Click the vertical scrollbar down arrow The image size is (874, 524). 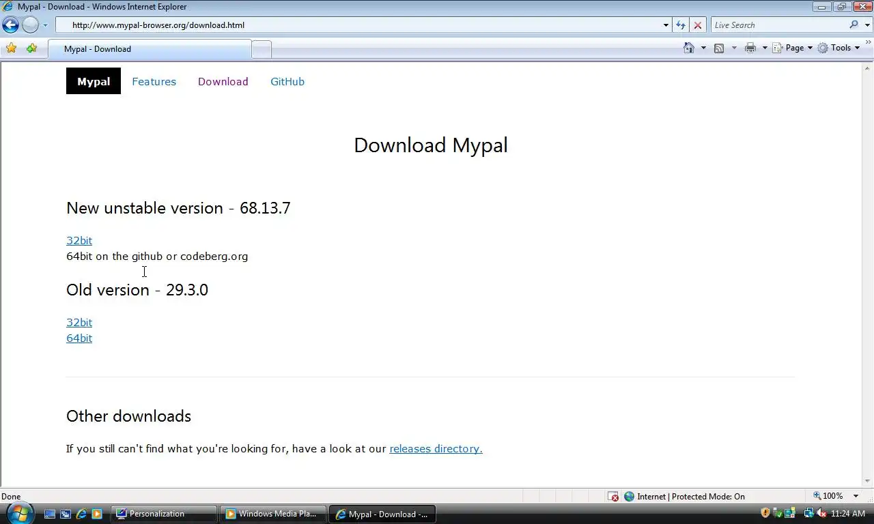(868, 481)
